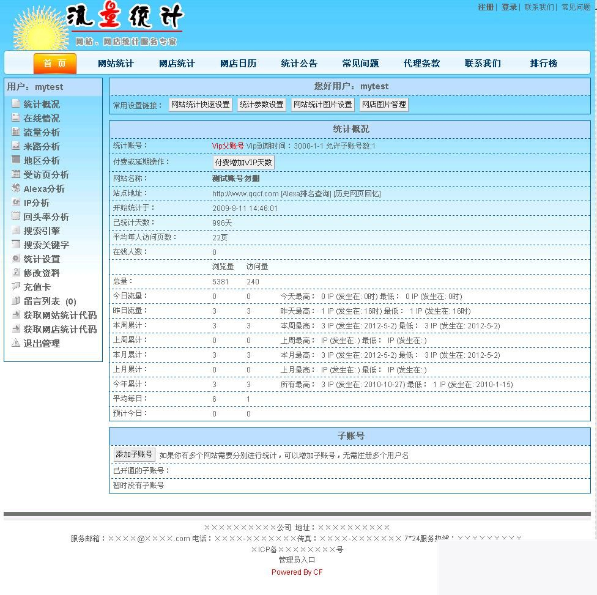The height and width of the screenshot is (595, 597).
Task: Open the 排行榜 menu item
Action: coord(543,63)
